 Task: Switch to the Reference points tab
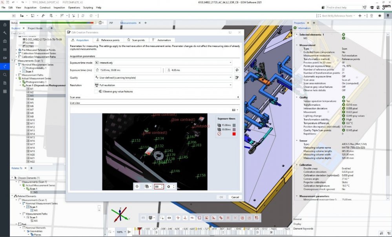tap(108, 40)
